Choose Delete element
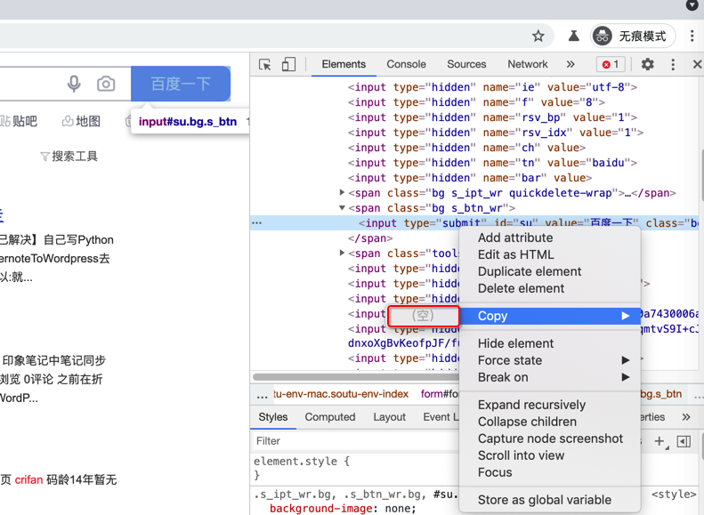The width and height of the screenshot is (704, 515). pos(550,288)
